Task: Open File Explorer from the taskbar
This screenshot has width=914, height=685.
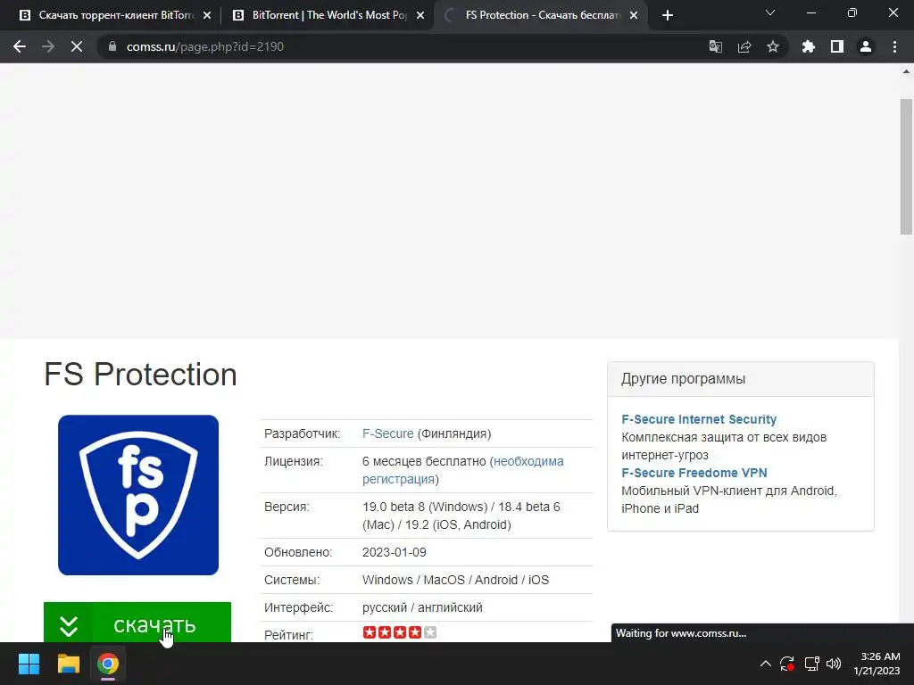Action: click(x=68, y=664)
